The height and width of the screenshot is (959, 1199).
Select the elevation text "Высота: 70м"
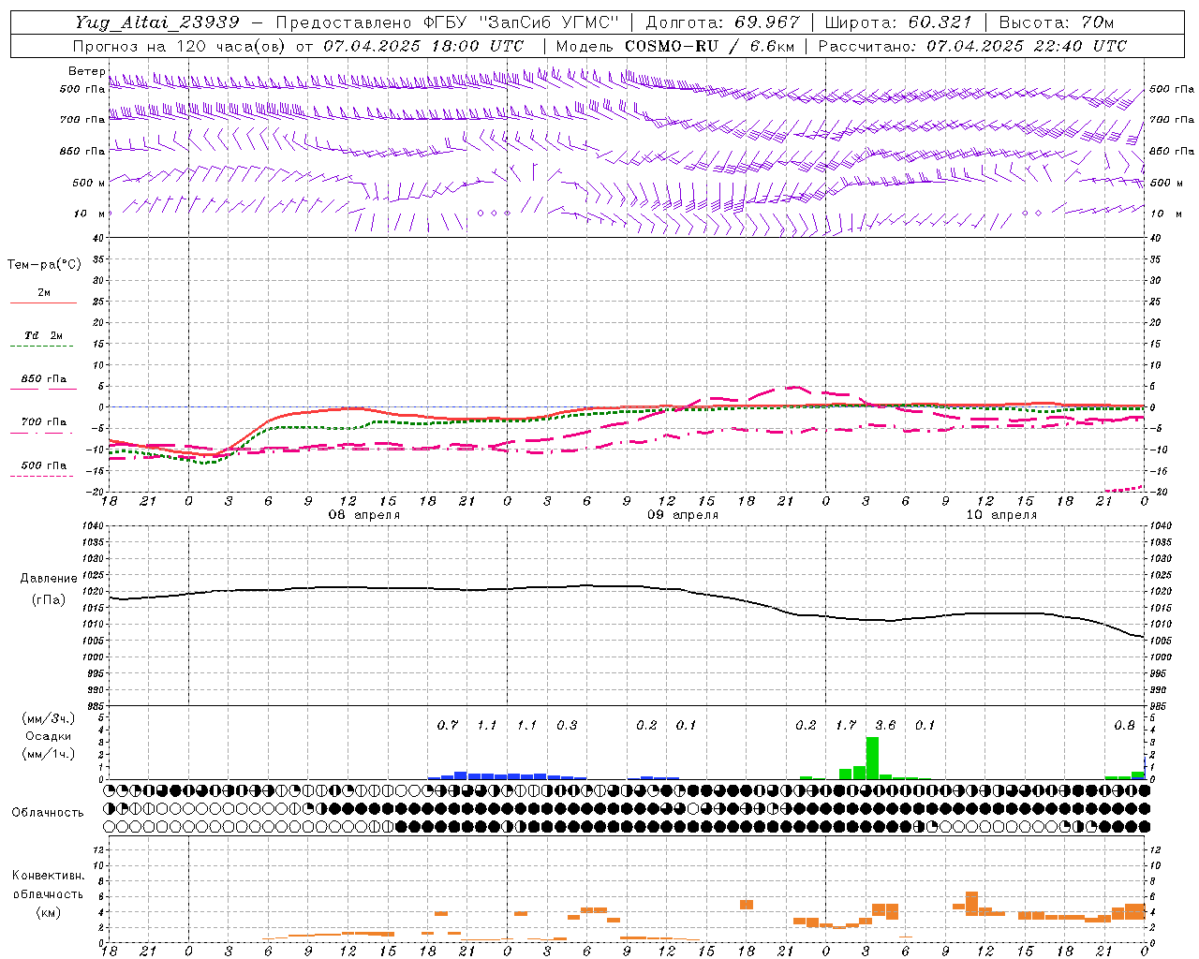(1057, 22)
